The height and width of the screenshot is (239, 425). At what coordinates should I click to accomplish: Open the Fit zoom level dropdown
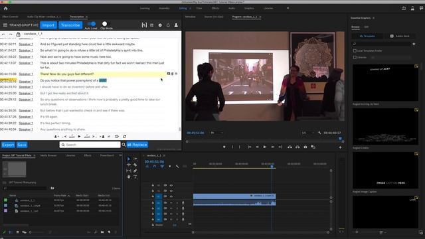217,133
